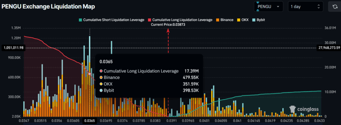This screenshot has height=125, width=341.
Task: Click the PENGU Exchange Liquidation Map title
Action: pos(48,7)
